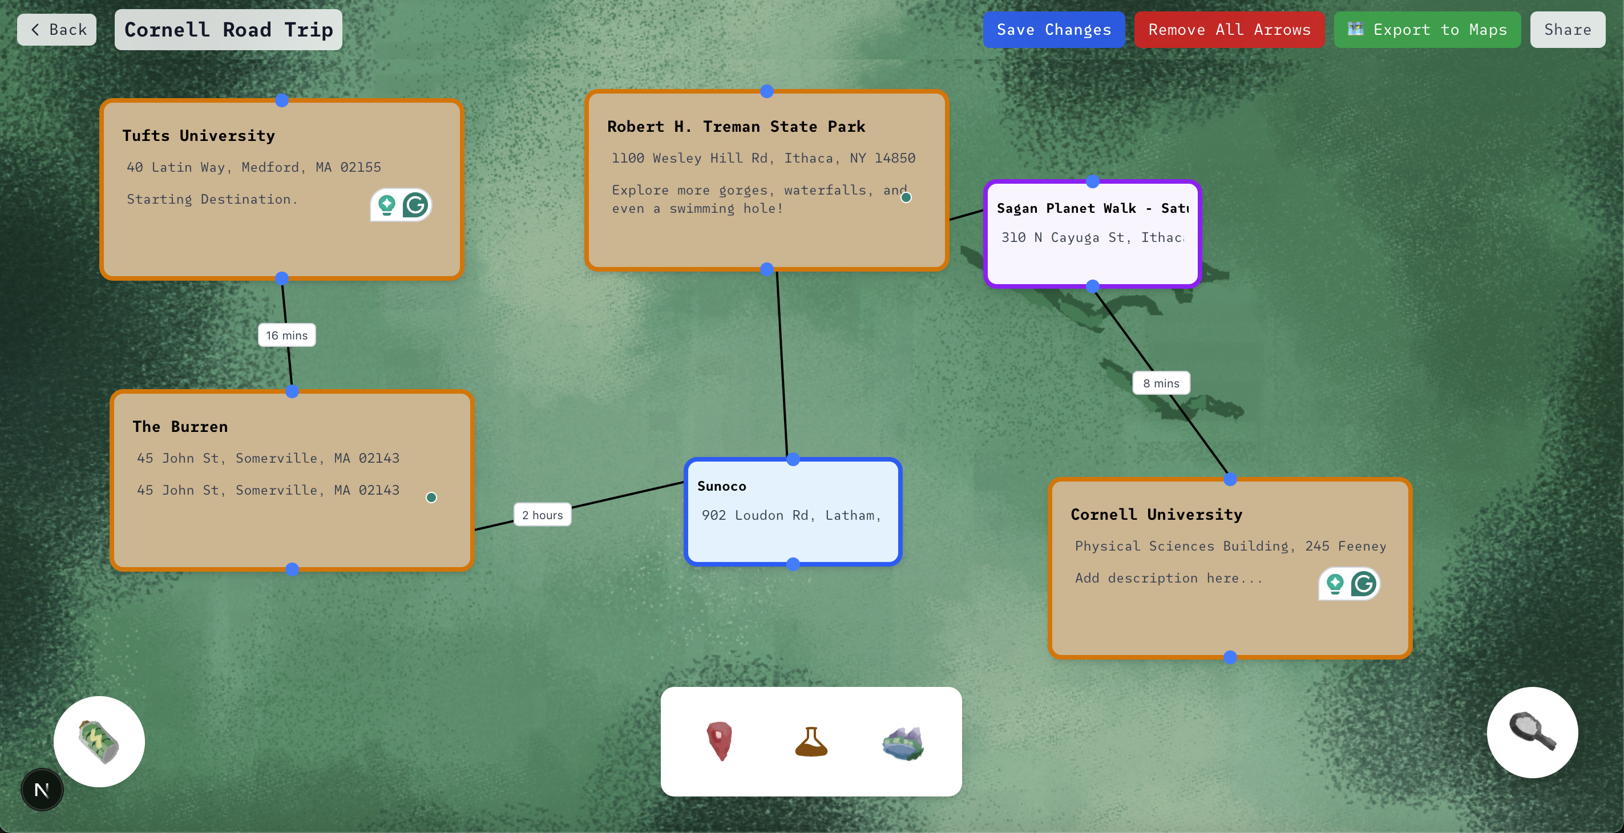
Task: Choose the mountain lake scenery icon
Action: (x=903, y=743)
